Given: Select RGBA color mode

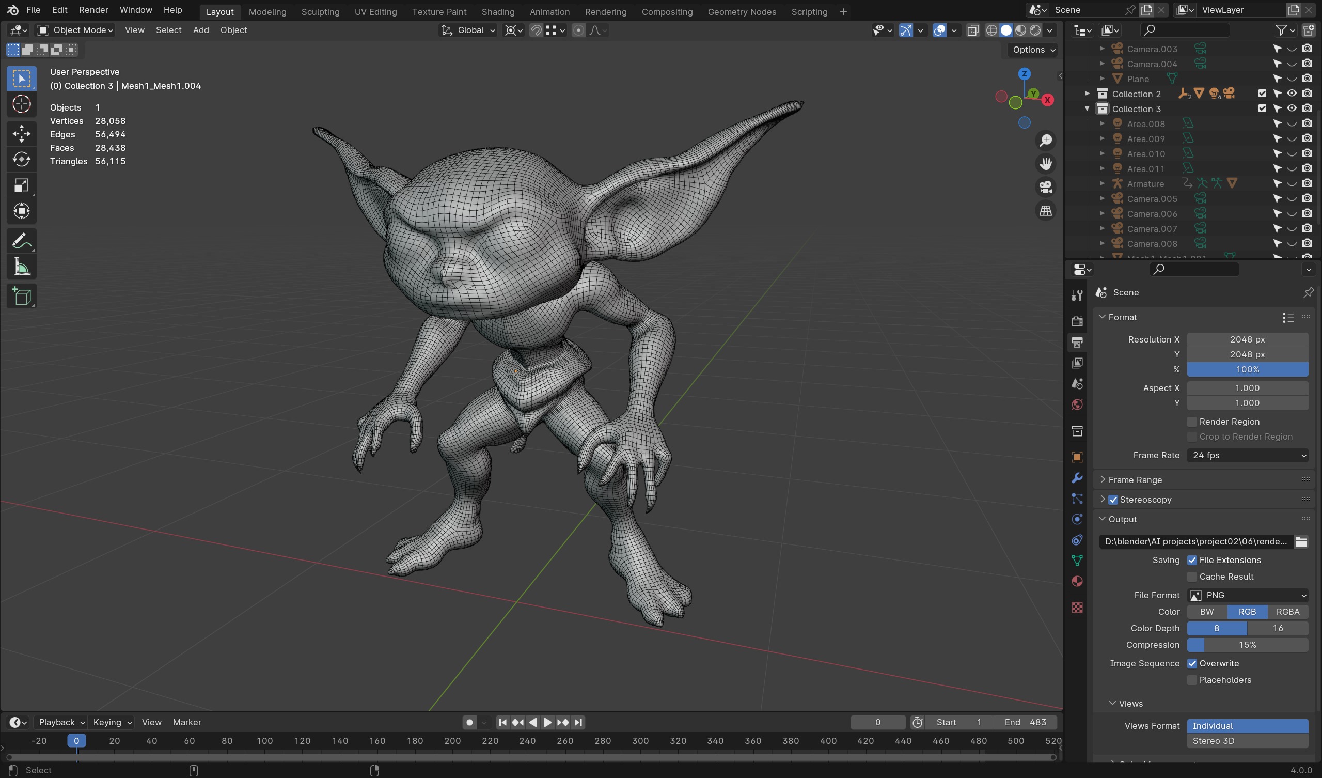Looking at the screenshot, I should point(1288,612).
